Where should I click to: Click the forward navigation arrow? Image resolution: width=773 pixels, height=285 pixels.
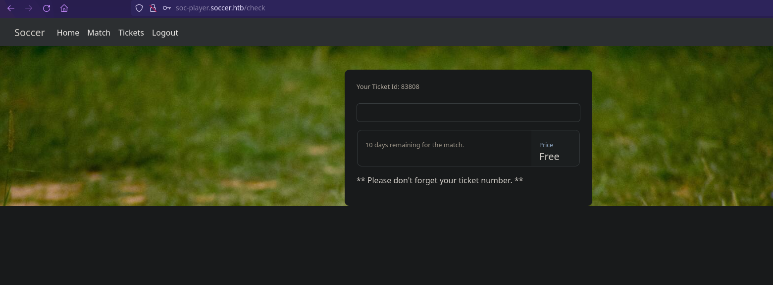tap(29, 8)
